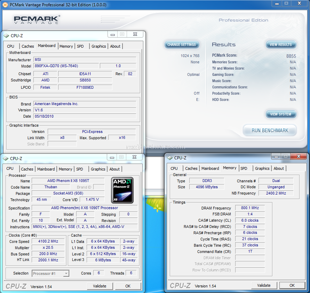Click Validate in the Memory CPU-Z window

[264, 285]
